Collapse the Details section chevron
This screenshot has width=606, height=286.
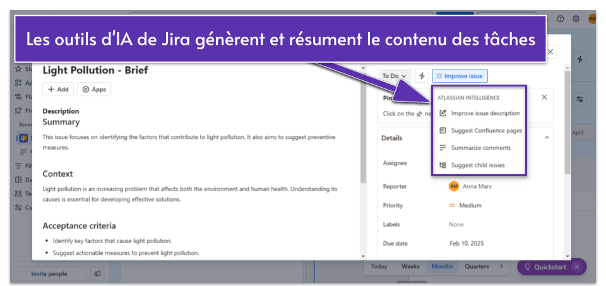point(547,138)
